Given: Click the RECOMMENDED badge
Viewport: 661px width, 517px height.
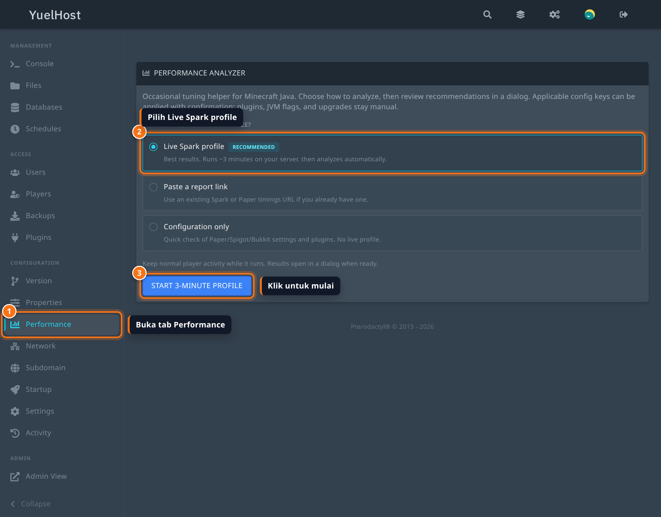Looking at the screenshot, I should tap(253, 147).
